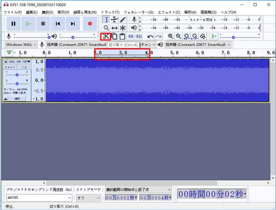Image resolution: width=276 pixels, height=210 pixels.
Task: Click the waveform in the audio track
Action: coord(157,80)
